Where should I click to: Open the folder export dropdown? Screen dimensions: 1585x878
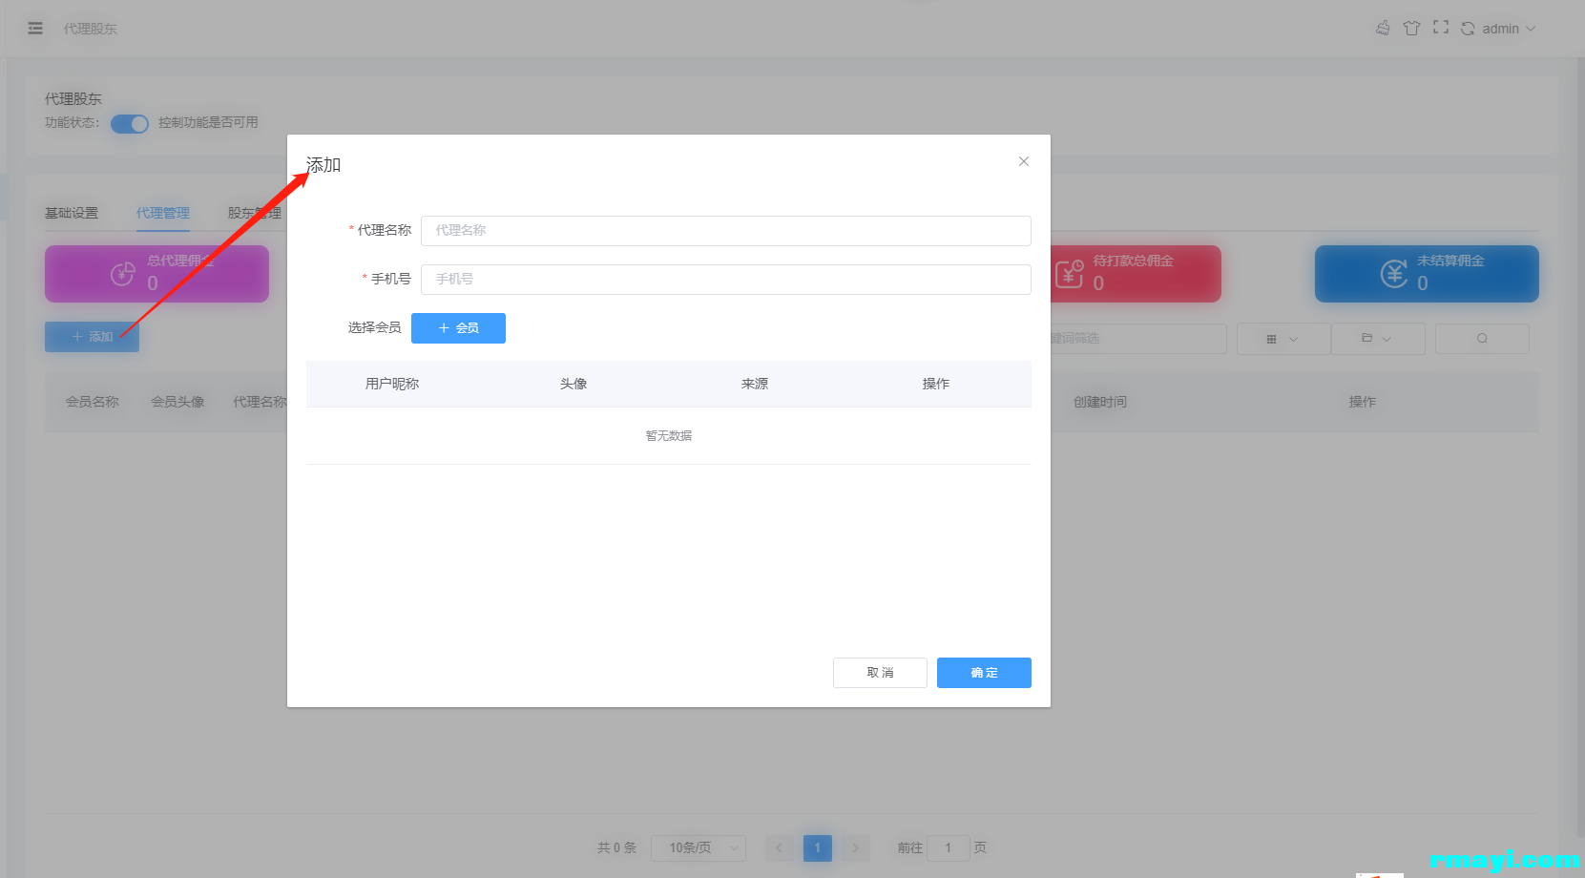1378,339
